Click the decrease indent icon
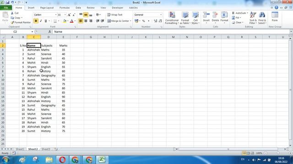 98,21
